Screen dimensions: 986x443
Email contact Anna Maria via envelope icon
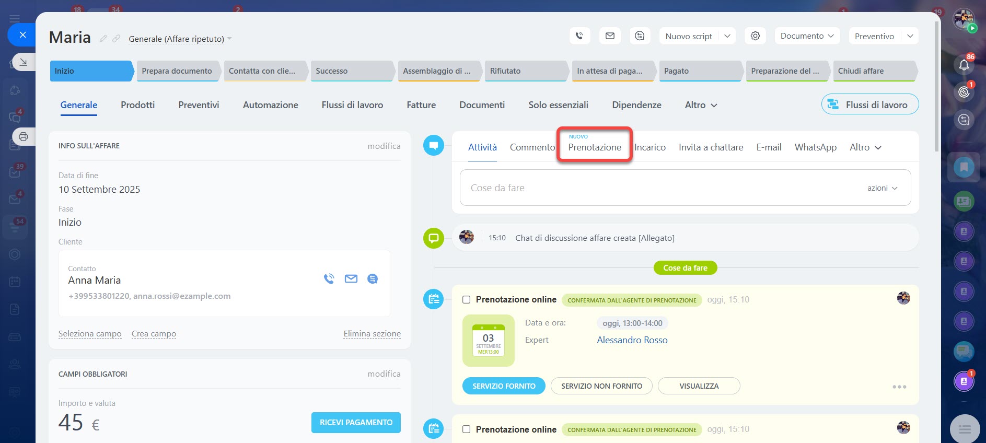(x=351, y=279)
